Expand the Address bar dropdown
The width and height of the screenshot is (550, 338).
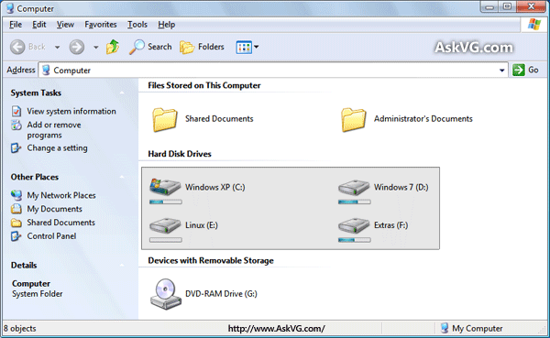click(x=502, y=71)
